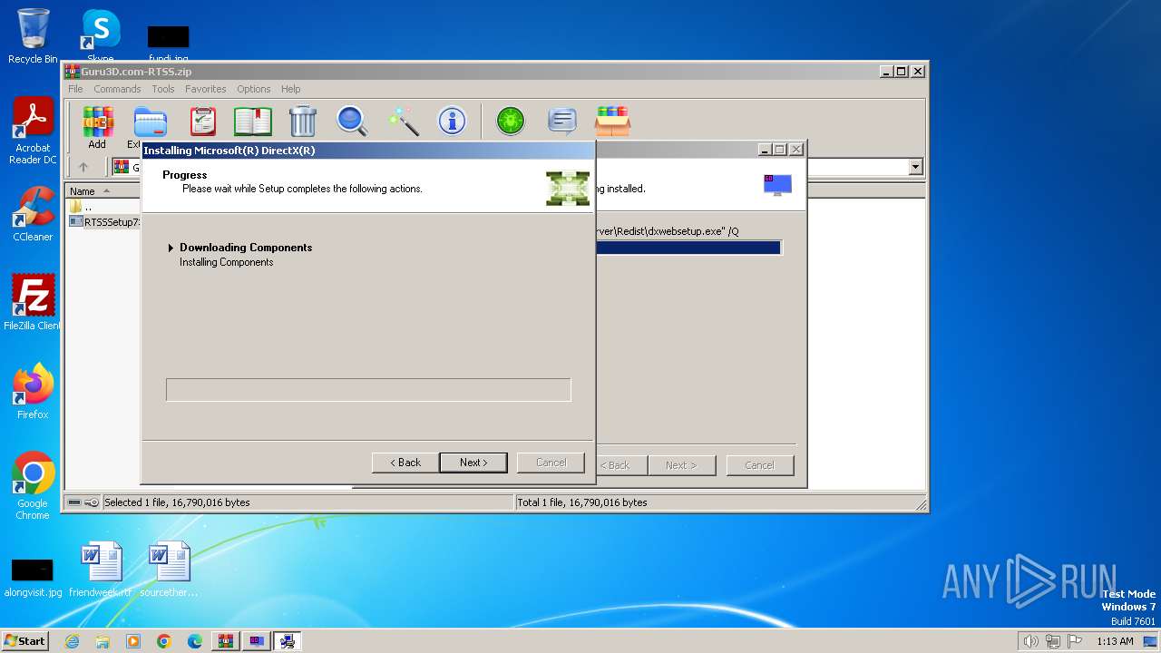Screen dimensions: 1161x653
Task: Click the 1:13 AM taskbar clock
Action: click(1115, 641)
